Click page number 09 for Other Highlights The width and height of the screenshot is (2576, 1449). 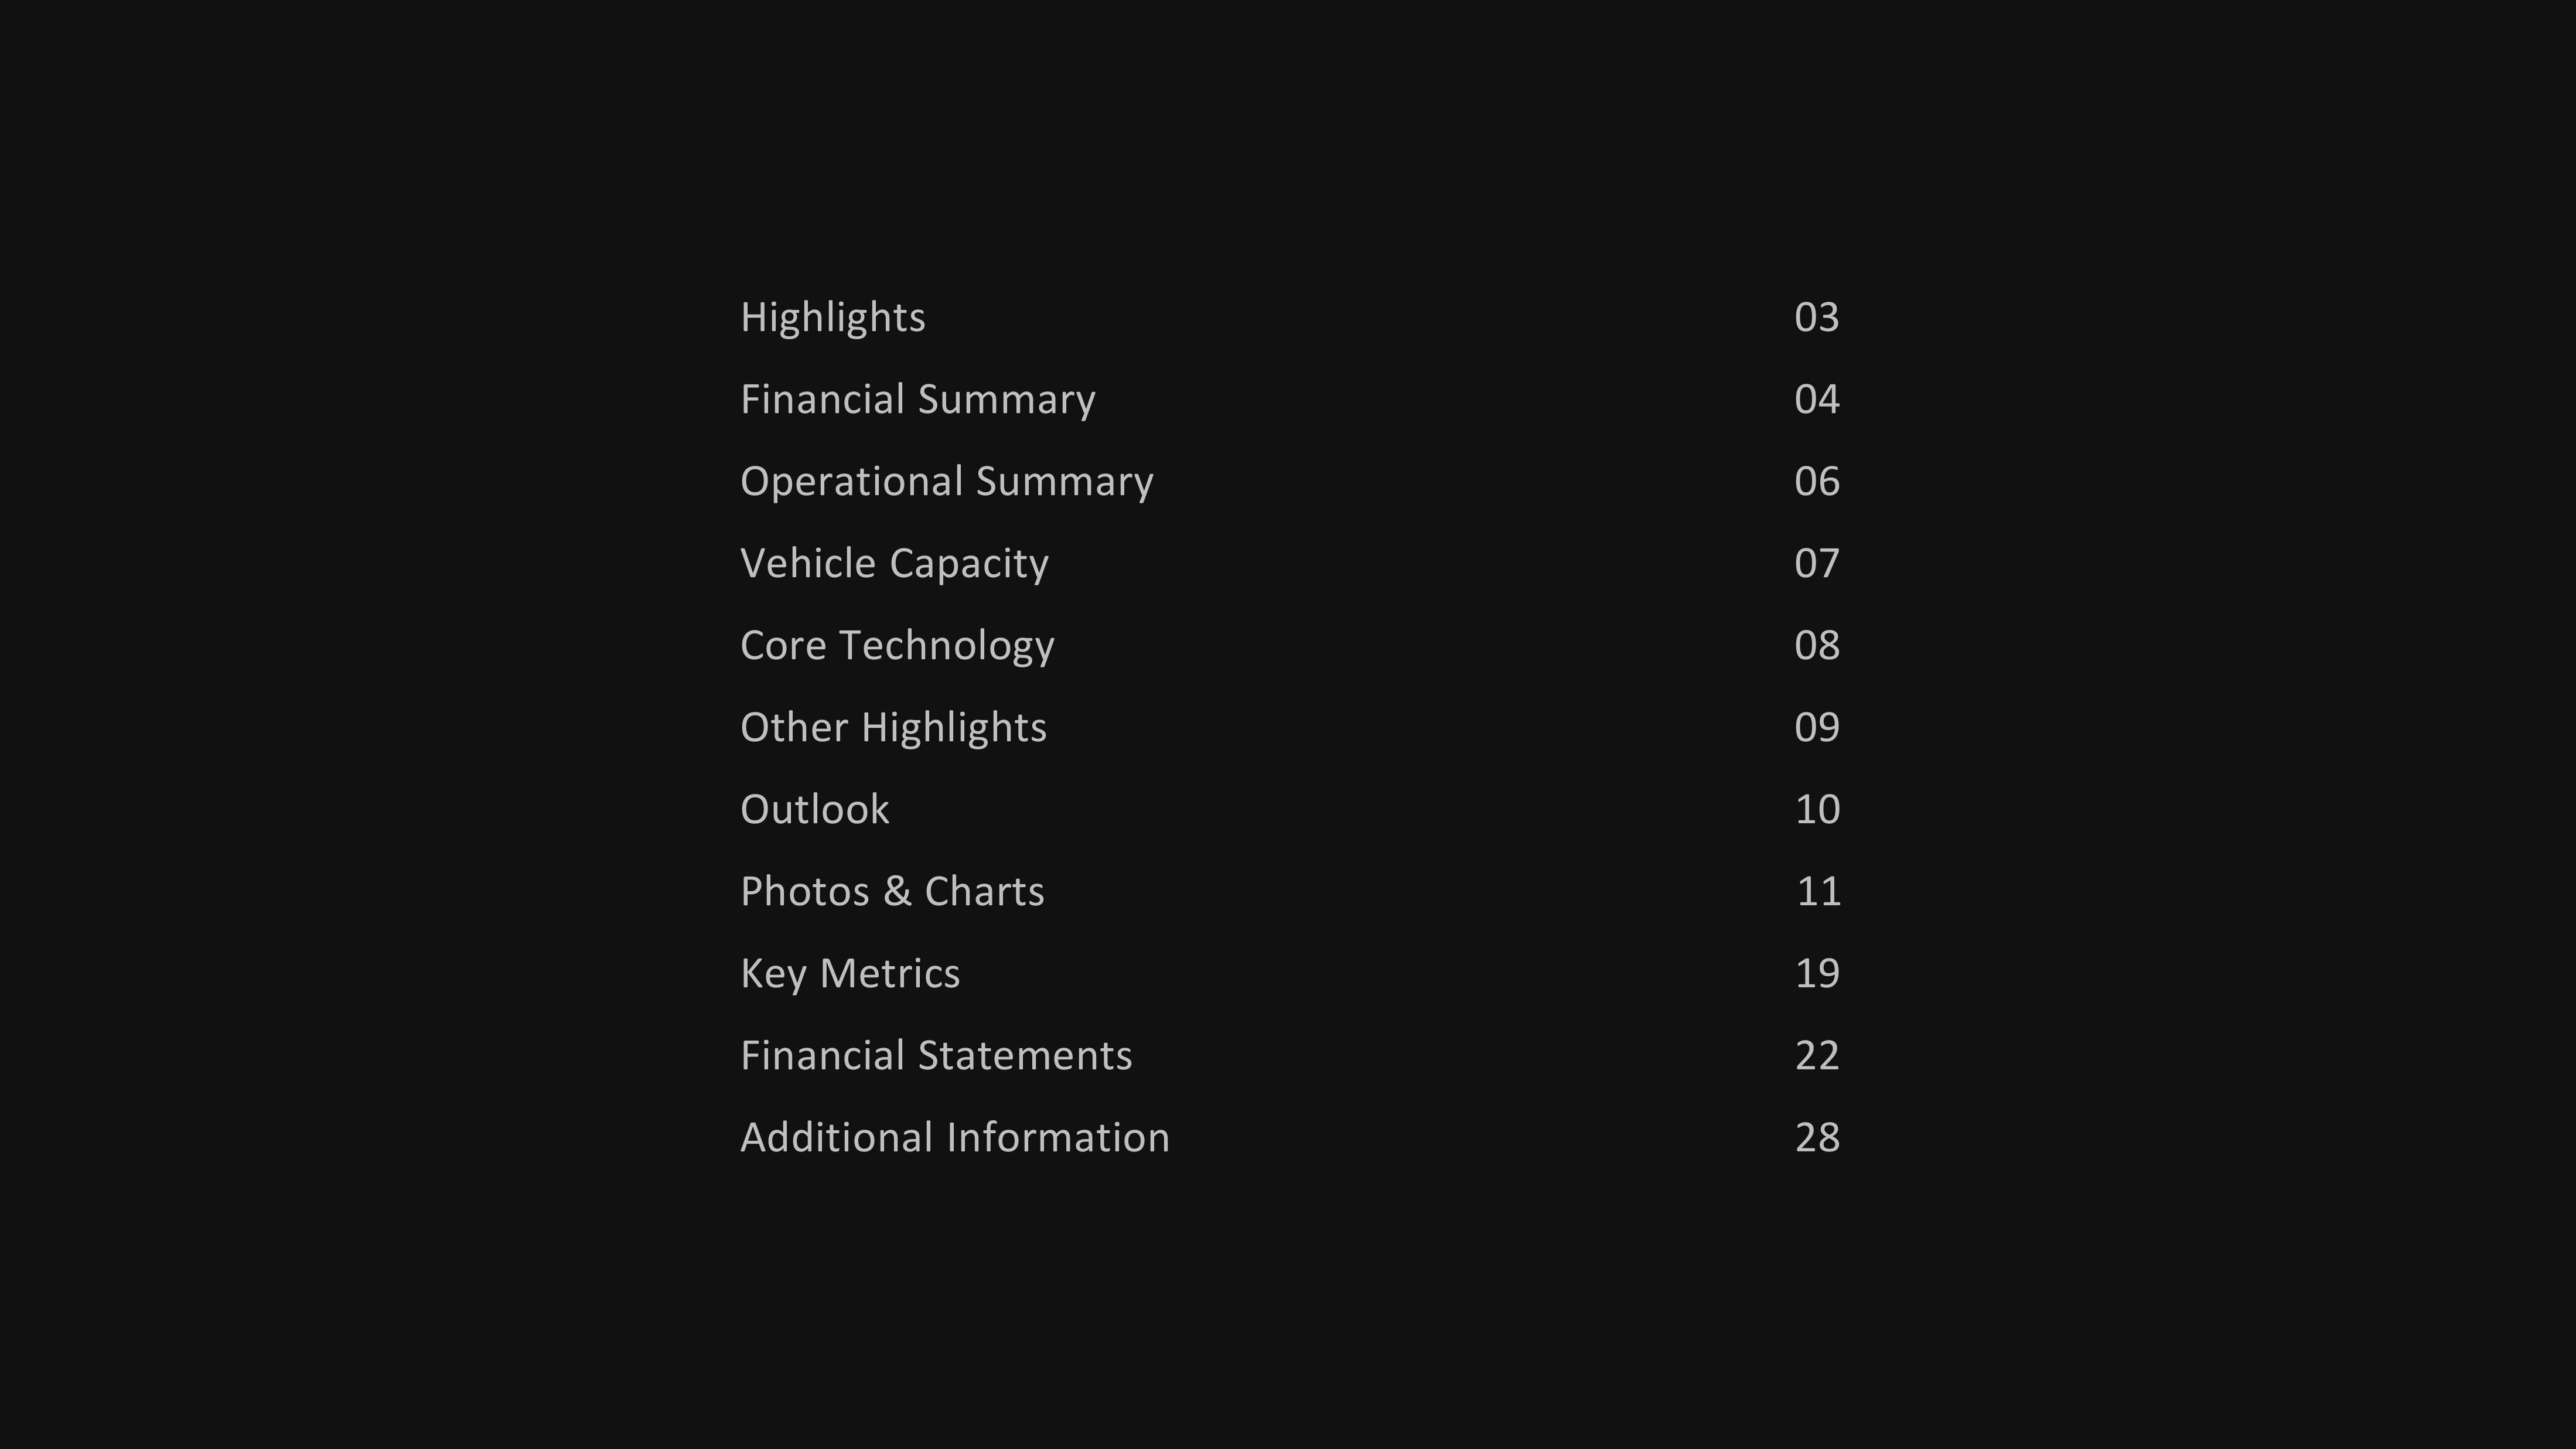1817,725
